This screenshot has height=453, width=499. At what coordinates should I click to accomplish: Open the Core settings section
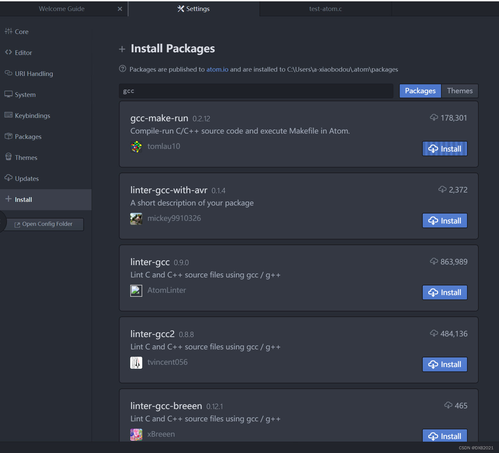tap(46, 32)
